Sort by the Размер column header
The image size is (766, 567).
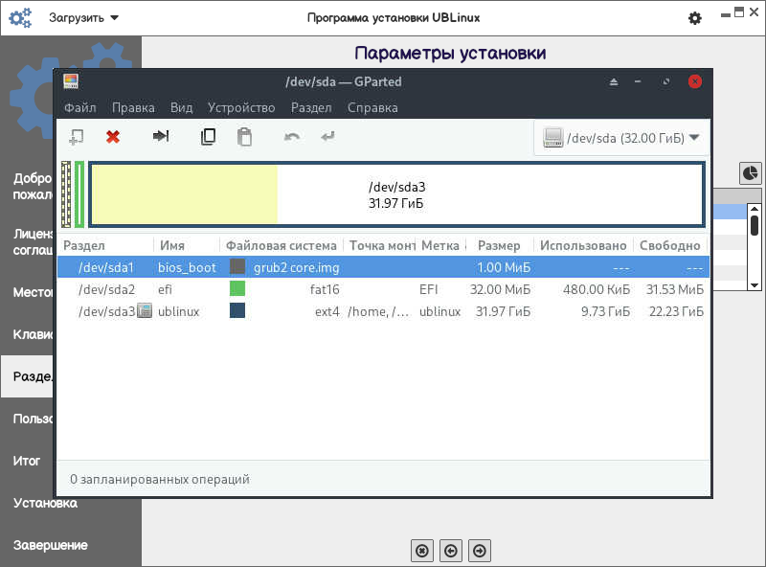499,245
